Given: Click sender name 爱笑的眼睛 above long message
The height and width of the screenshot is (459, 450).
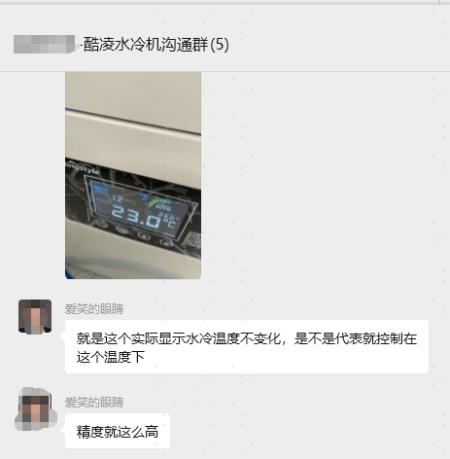Looking at the screenshot, I should pos(94,309).
